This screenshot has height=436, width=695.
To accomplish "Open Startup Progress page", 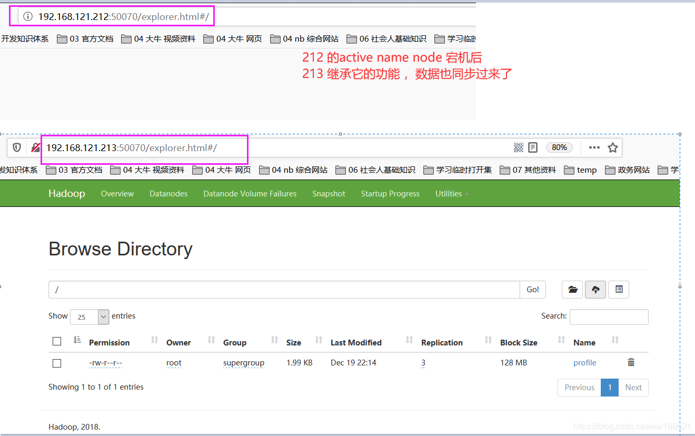I will click(390, 194).
